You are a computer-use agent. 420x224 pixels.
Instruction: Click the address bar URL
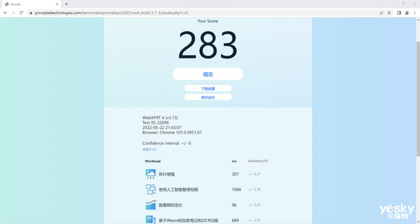click(x=111, y=13)
